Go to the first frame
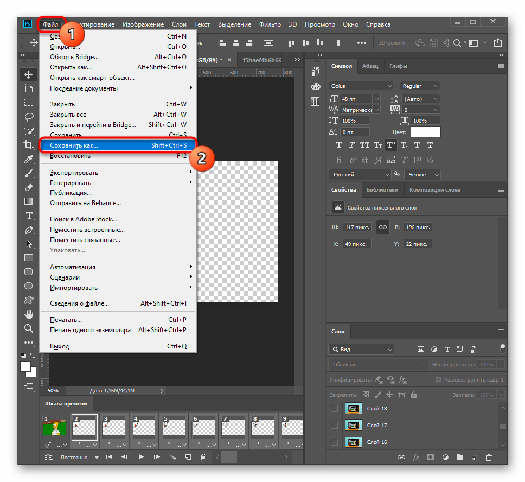 click(x=109, y=457)
